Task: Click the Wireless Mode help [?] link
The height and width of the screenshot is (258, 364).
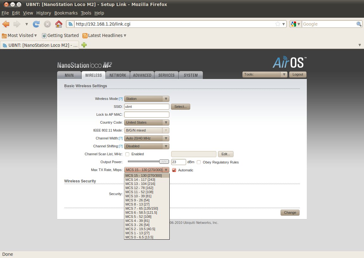Action: (x=121, y=99)
